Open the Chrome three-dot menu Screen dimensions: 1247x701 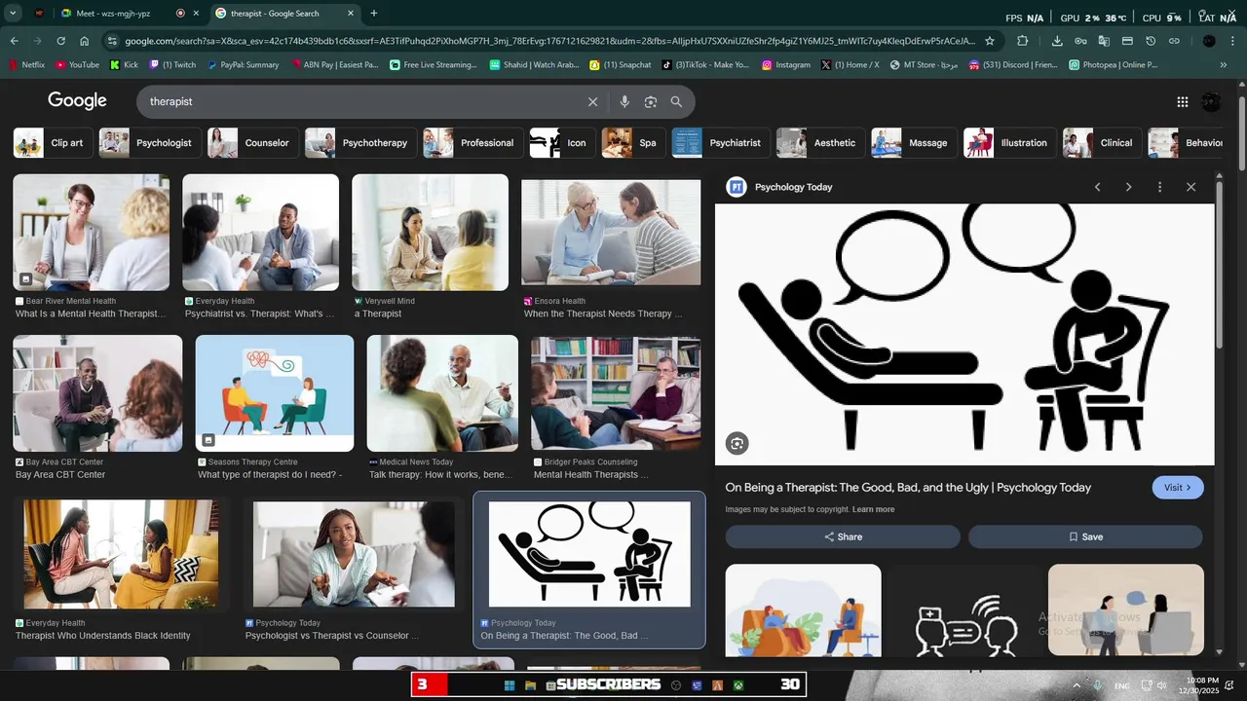[x=1232, y=41]
